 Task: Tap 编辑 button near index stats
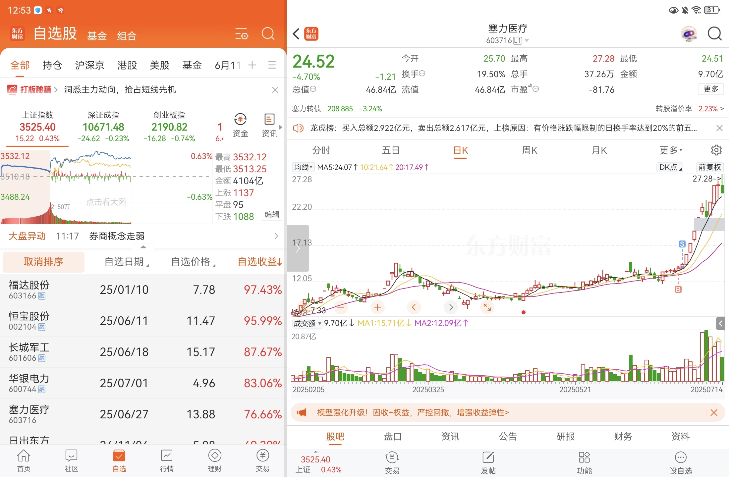[272, 215]
